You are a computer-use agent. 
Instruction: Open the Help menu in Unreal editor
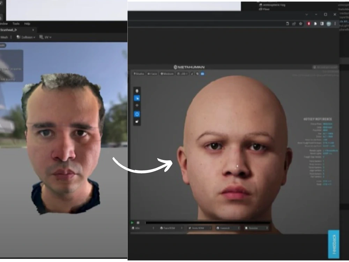(x=27, y=24)
